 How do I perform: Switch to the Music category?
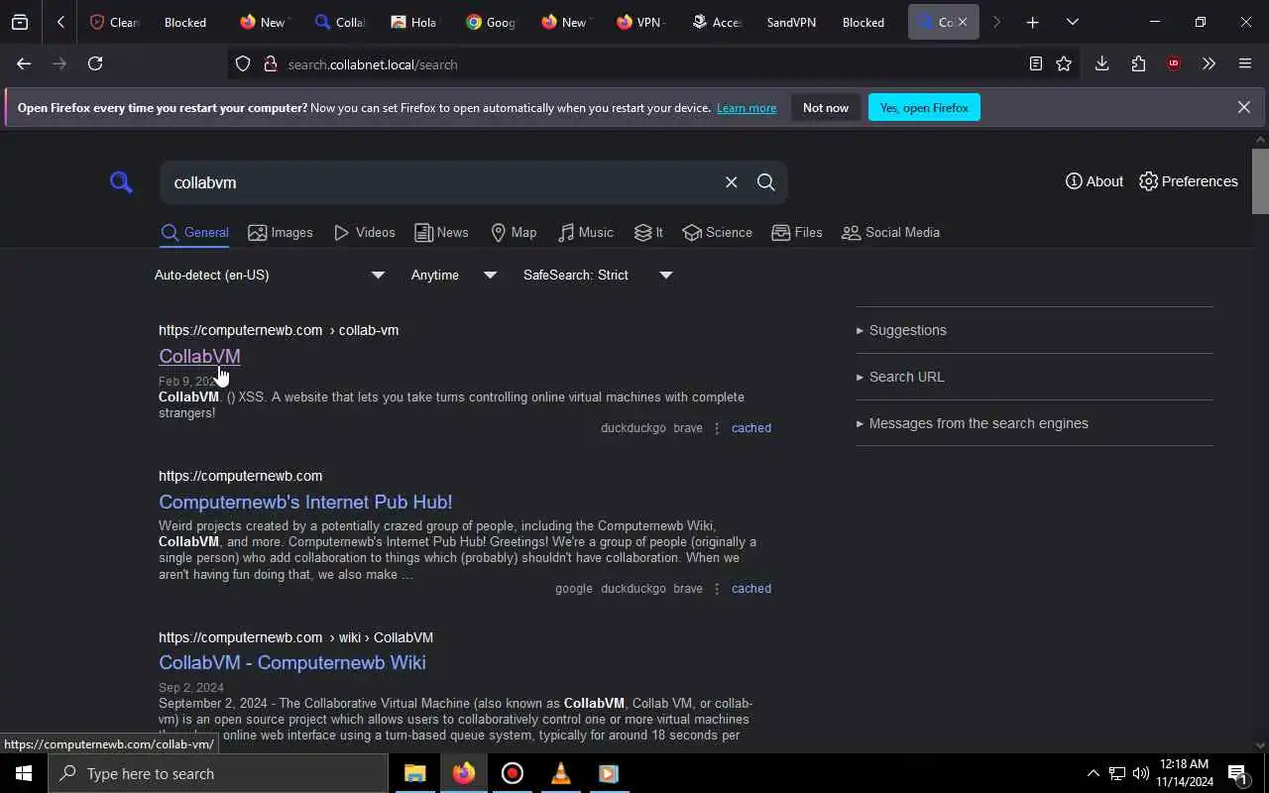pyautogui.click(x=585, y=232)
